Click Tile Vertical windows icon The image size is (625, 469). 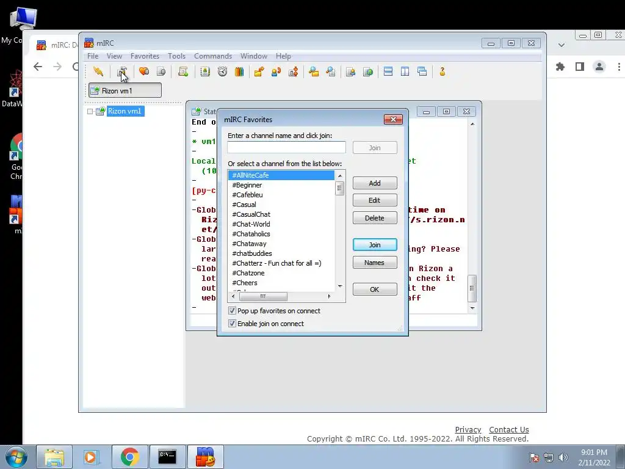click(405, 71)
